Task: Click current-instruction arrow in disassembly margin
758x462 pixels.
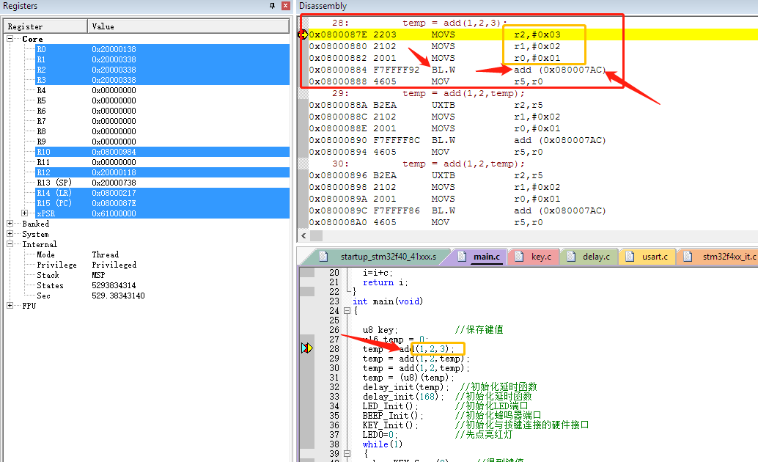Action: tap(303, 34)
